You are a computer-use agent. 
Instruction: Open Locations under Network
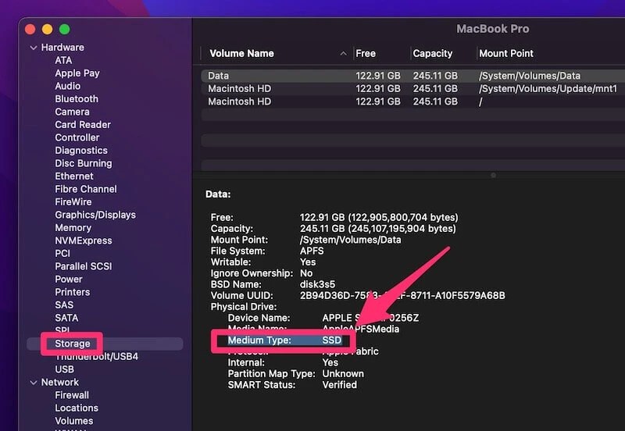coord(77,408)
